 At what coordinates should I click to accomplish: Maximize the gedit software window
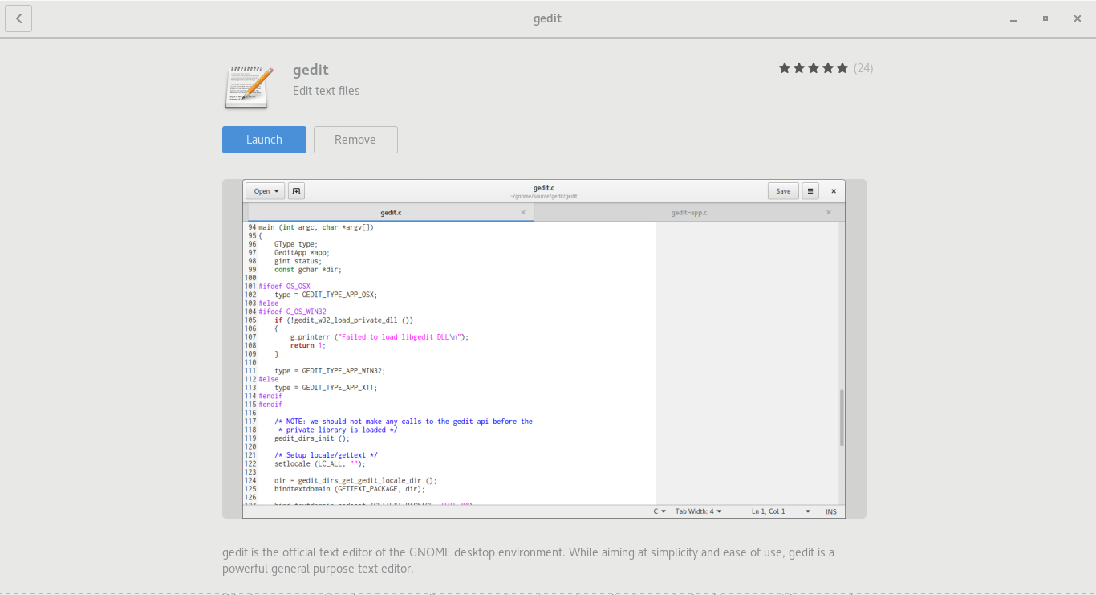pyautogui.click(x=1045, y=18)
